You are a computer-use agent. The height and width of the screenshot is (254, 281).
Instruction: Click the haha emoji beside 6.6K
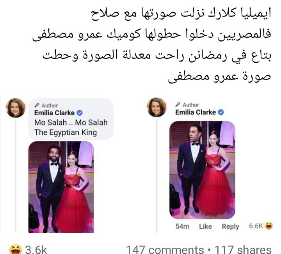tap(269, 226)
